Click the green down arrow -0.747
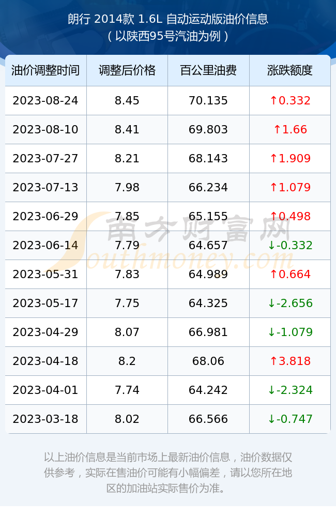This screenshot has width=336, height=517. coord(271,419)
